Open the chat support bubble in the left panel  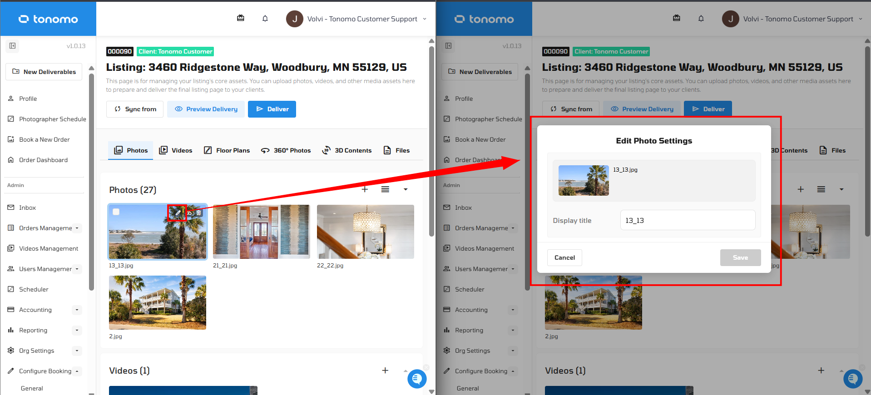click(x=417, y=379)
